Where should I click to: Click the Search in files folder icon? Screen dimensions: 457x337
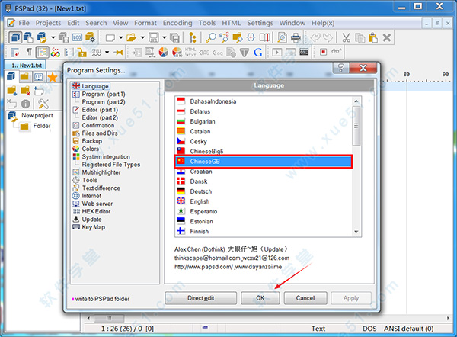click(237, 37)
